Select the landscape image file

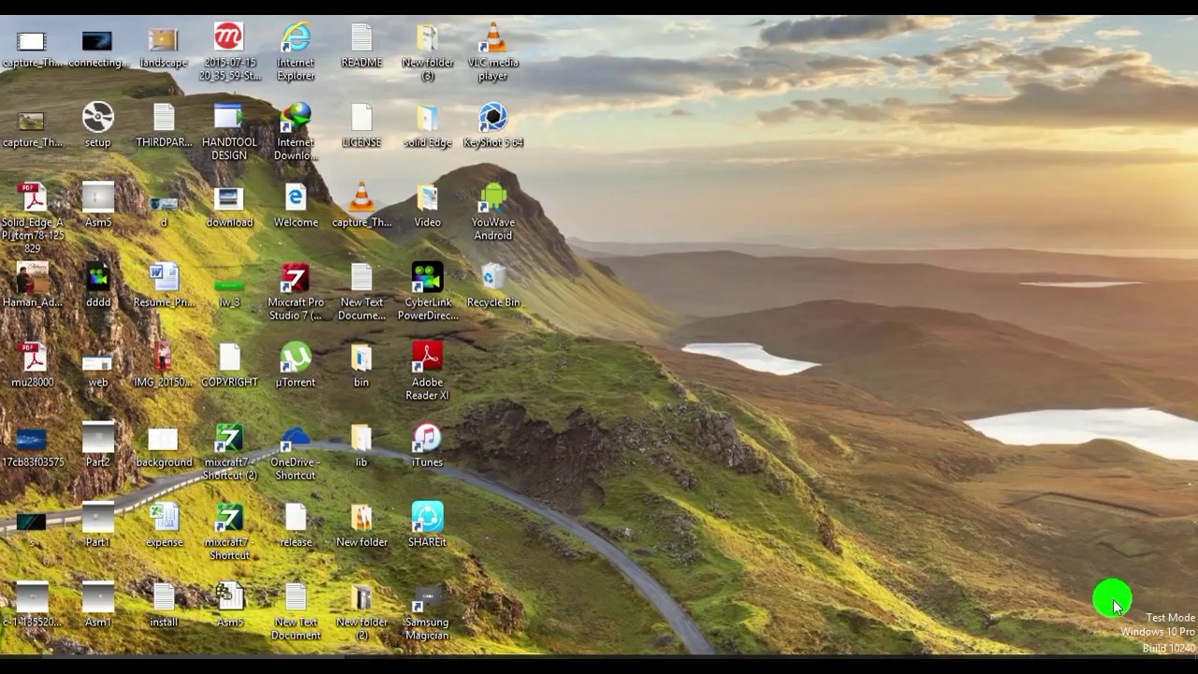[164, 47]
